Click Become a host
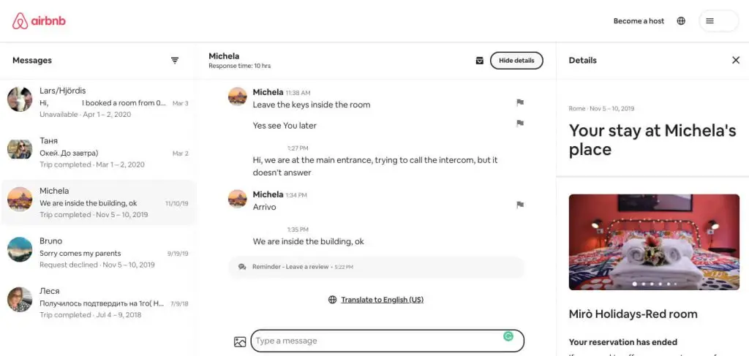 click(639, 21)
